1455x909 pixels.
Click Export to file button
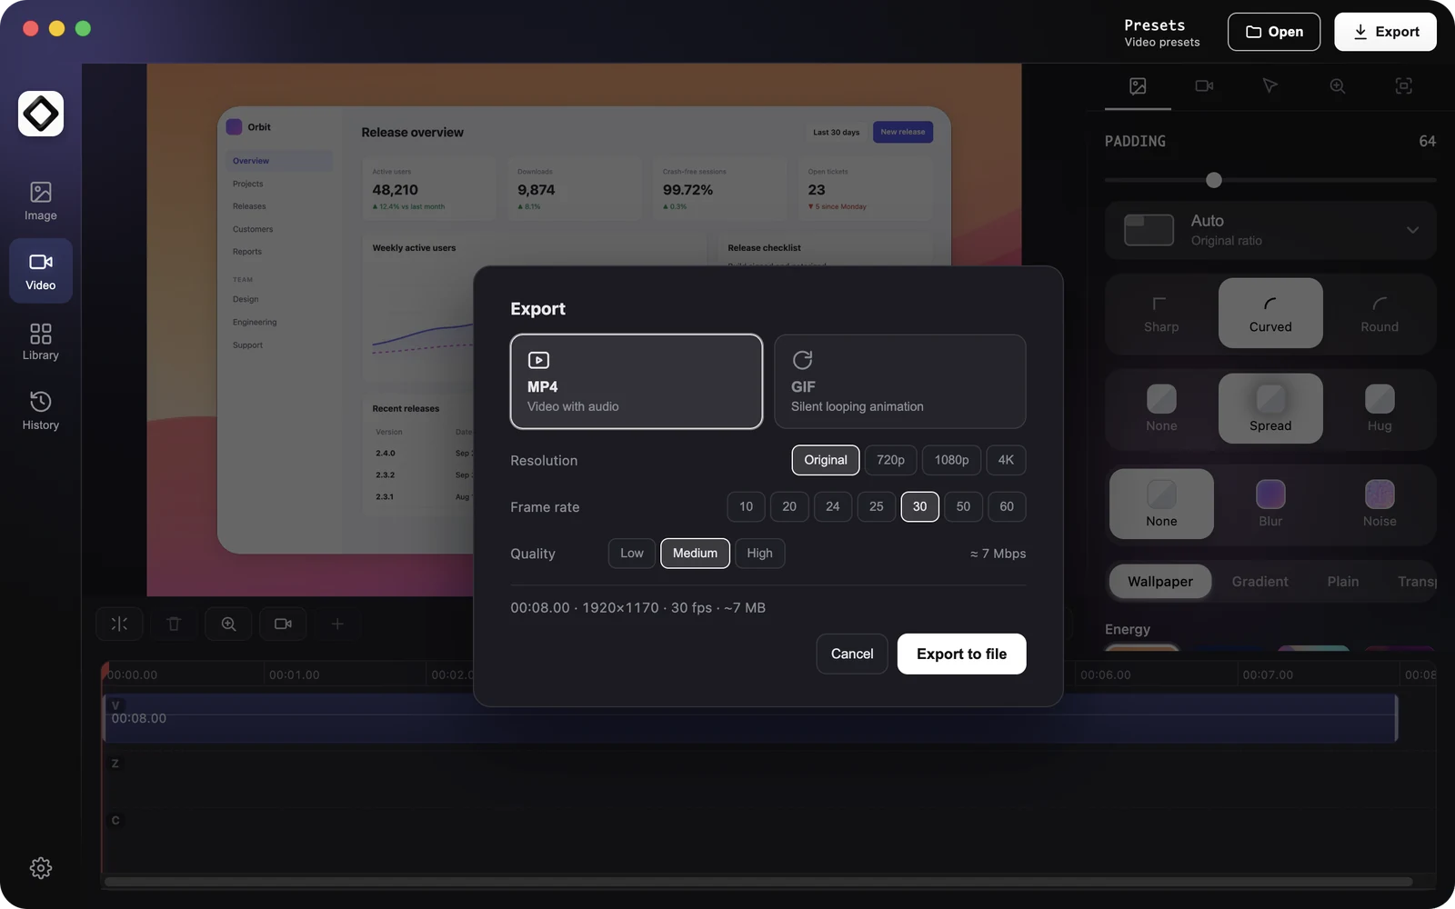[961, 654]
